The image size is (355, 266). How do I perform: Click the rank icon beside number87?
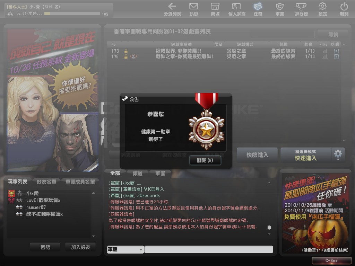[20, 207]
